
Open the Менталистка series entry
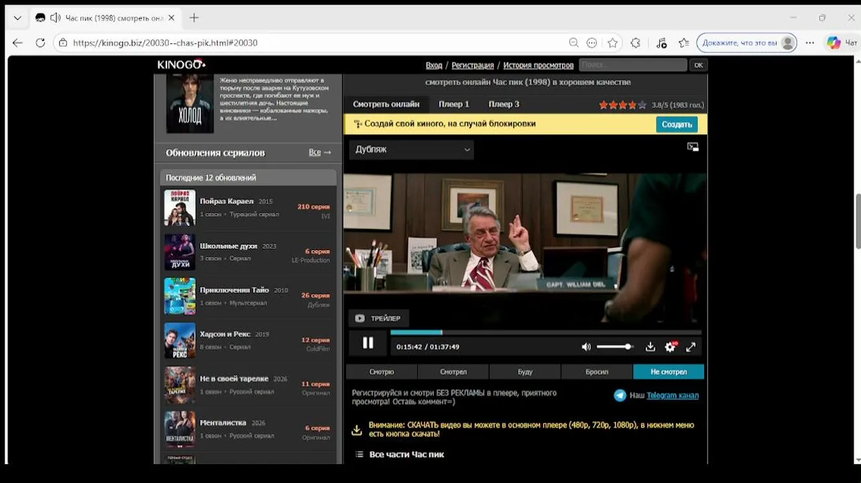pyautogui.click(x=248, y=429)
